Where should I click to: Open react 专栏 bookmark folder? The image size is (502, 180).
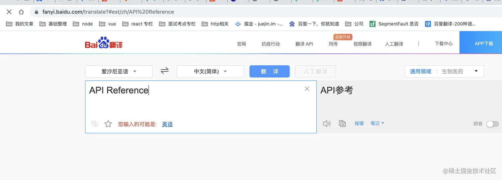click(137, 24)
